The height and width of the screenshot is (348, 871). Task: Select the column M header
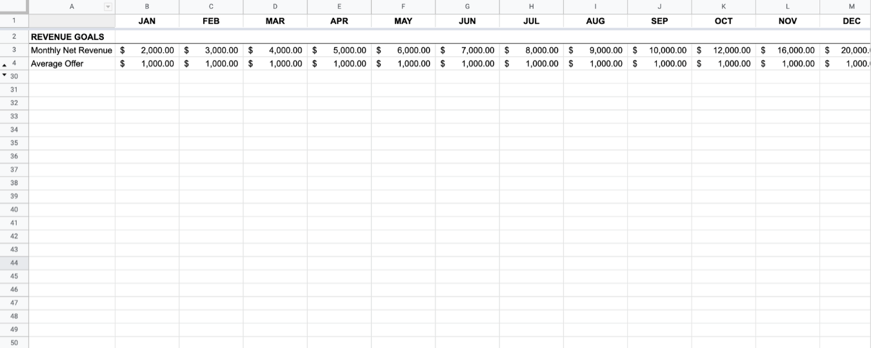coord(851,6)
